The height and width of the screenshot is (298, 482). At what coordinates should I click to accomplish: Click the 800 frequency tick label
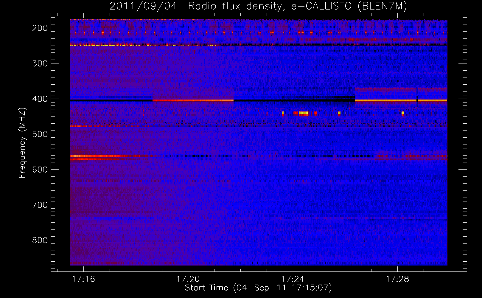pyautogui.click(x=40, y=240)
